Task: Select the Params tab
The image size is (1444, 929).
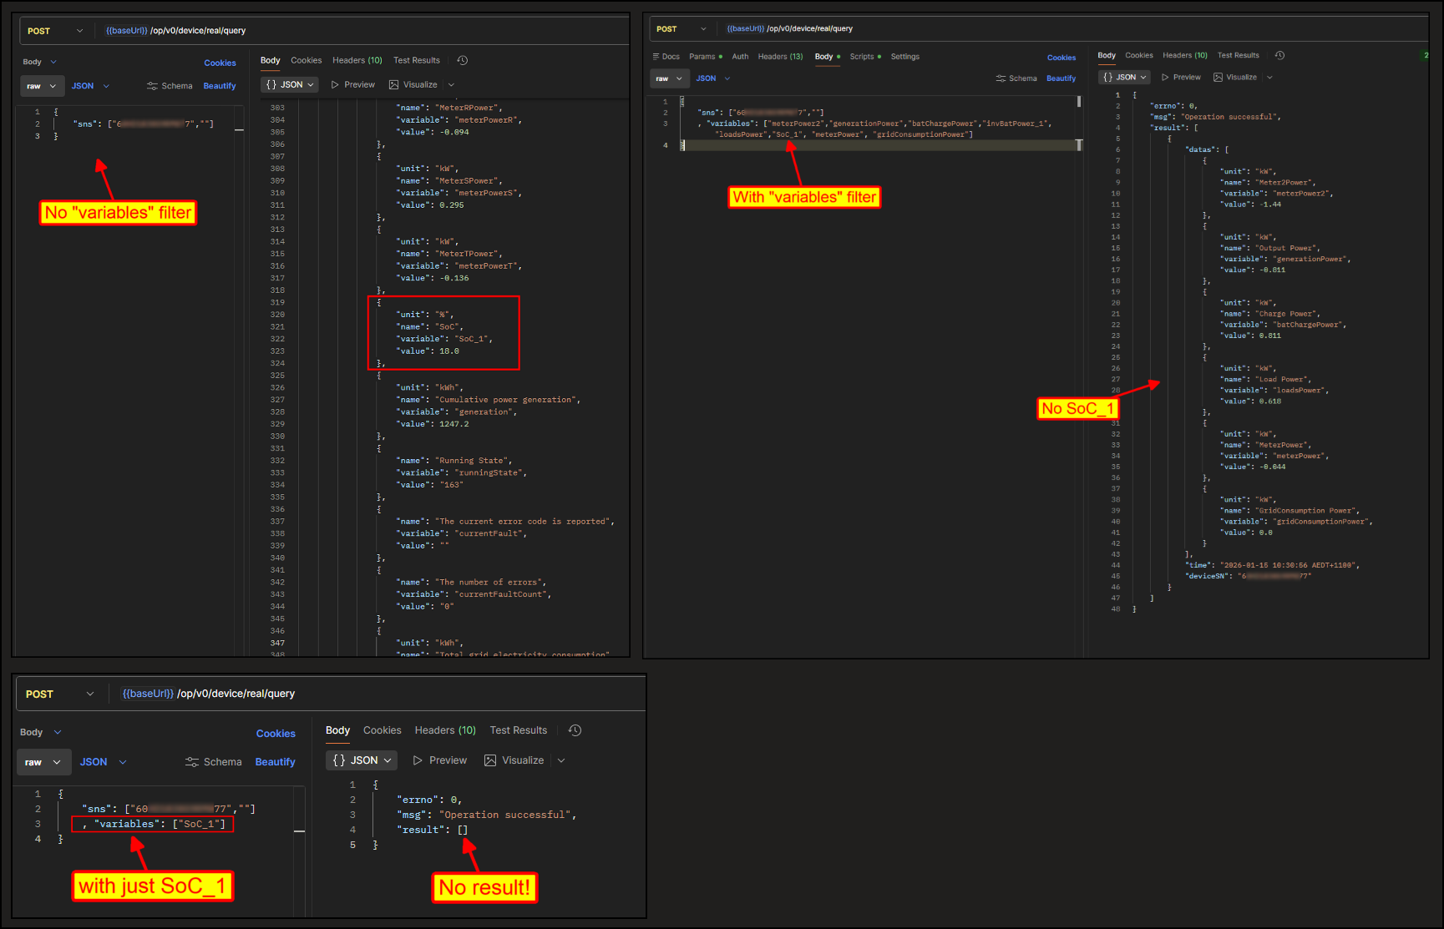Action: tap(702, 57)
